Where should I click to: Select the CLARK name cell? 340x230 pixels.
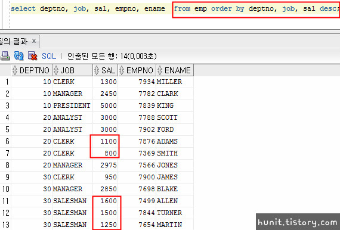(x=175, y=94)
